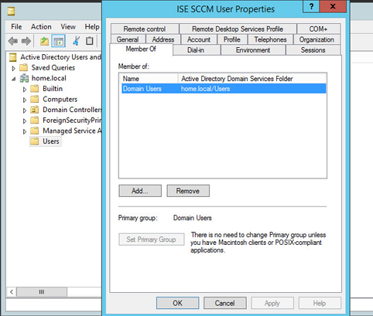Collapse the home.local domain node
This screenshot has height=316, width=373.
pyautogui.click(x=14, y=79)
